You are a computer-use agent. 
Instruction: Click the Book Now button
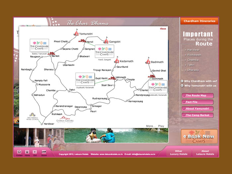tap(199, 137)
